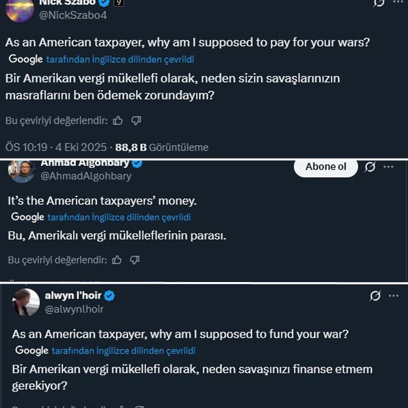
Task: Click verified badge next to alwyn l'hoir
Action: [x=109, y=295]
